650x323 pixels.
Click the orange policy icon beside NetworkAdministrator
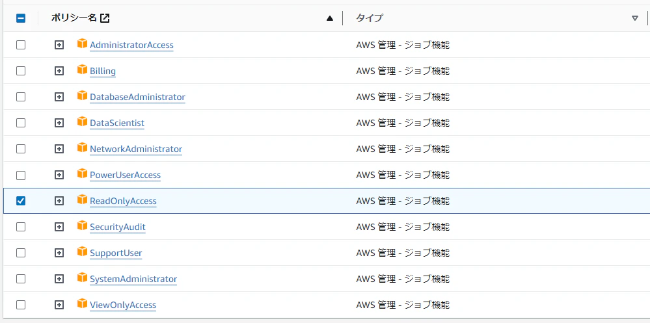pyautogui.click(x=82, y=148)
